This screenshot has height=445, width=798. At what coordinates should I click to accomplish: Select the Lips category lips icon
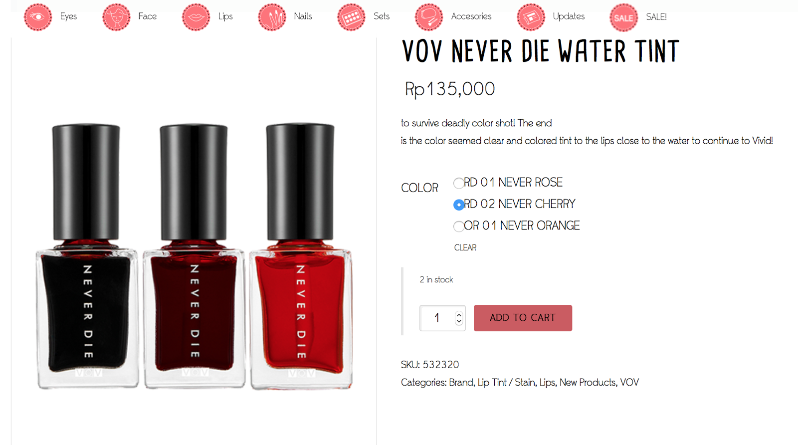click(196, 17)
